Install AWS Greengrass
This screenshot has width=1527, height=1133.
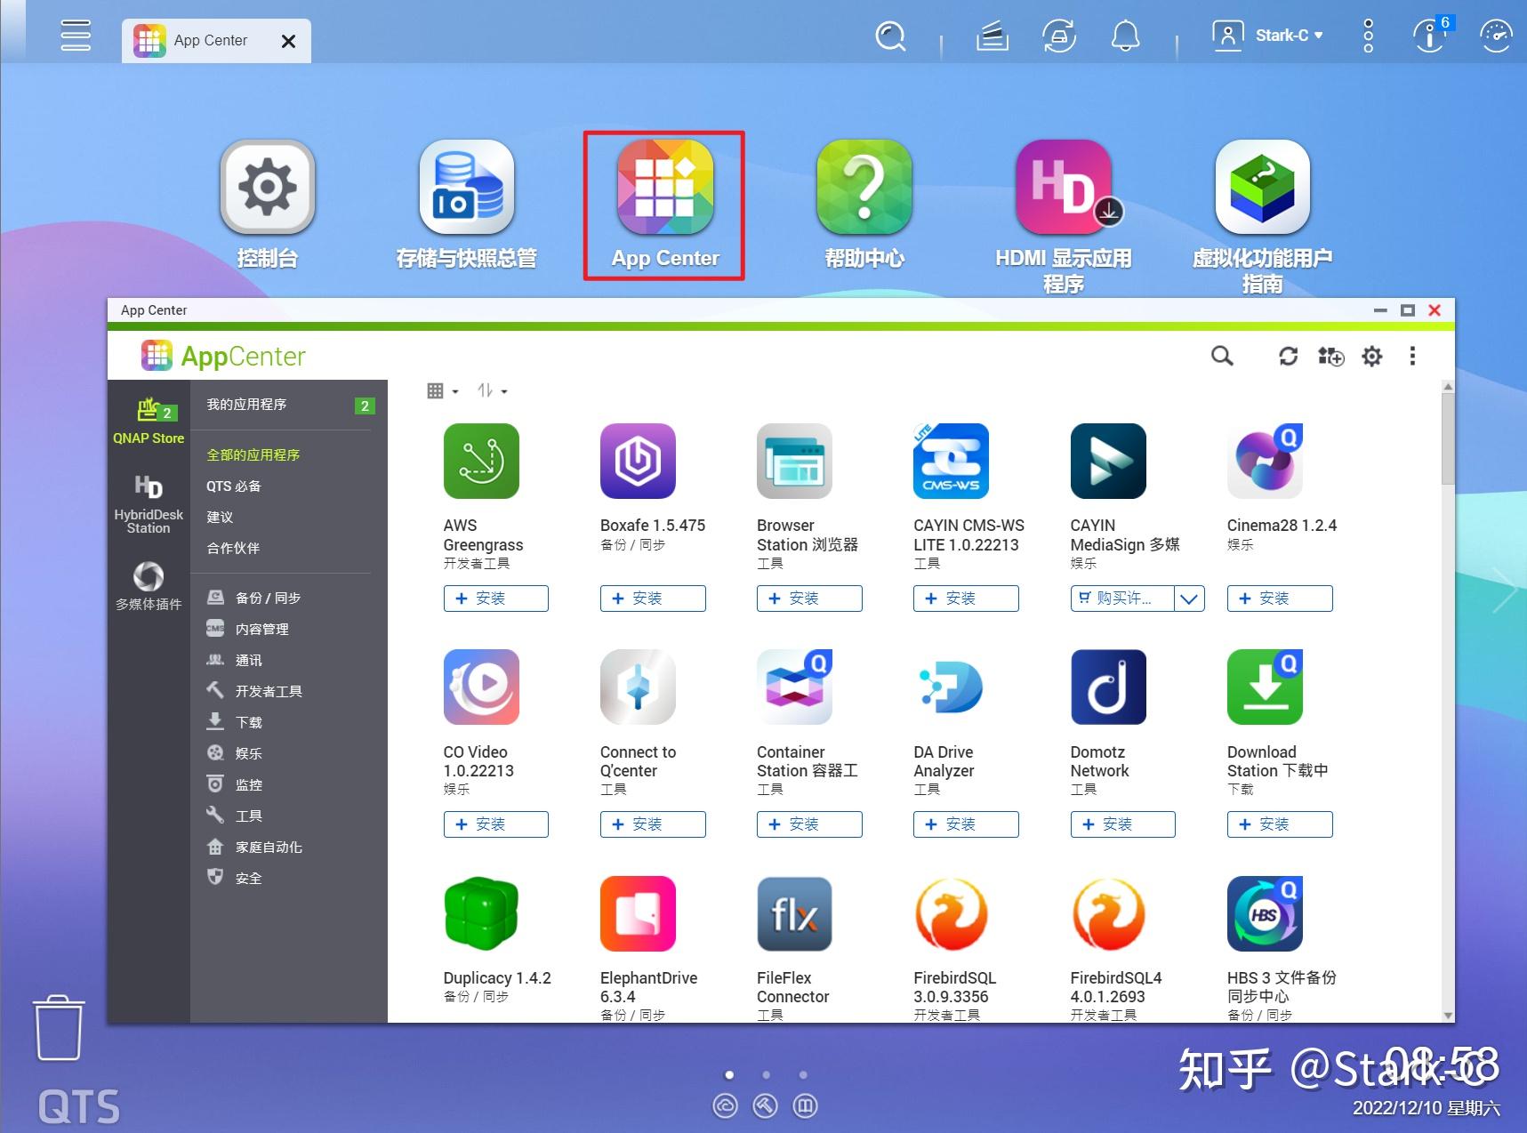click(496, 599)
